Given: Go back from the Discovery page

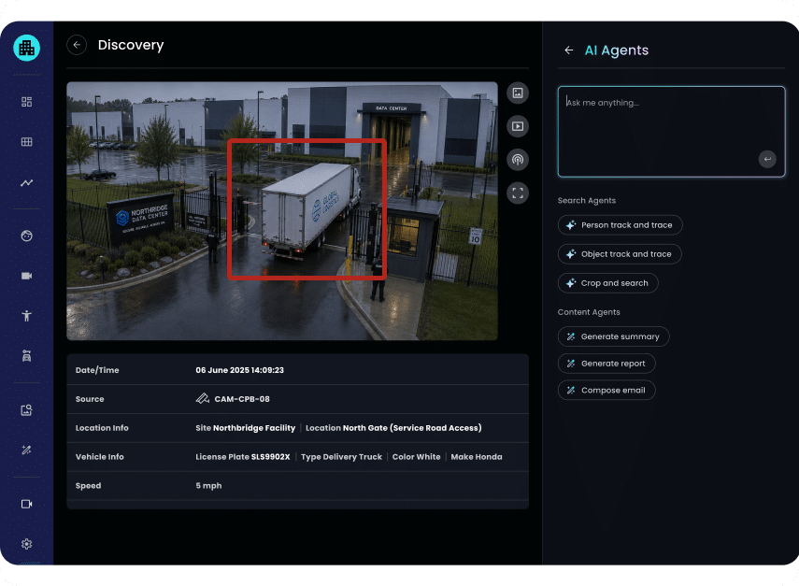Looking at the screenshot, I should point(77,45).
